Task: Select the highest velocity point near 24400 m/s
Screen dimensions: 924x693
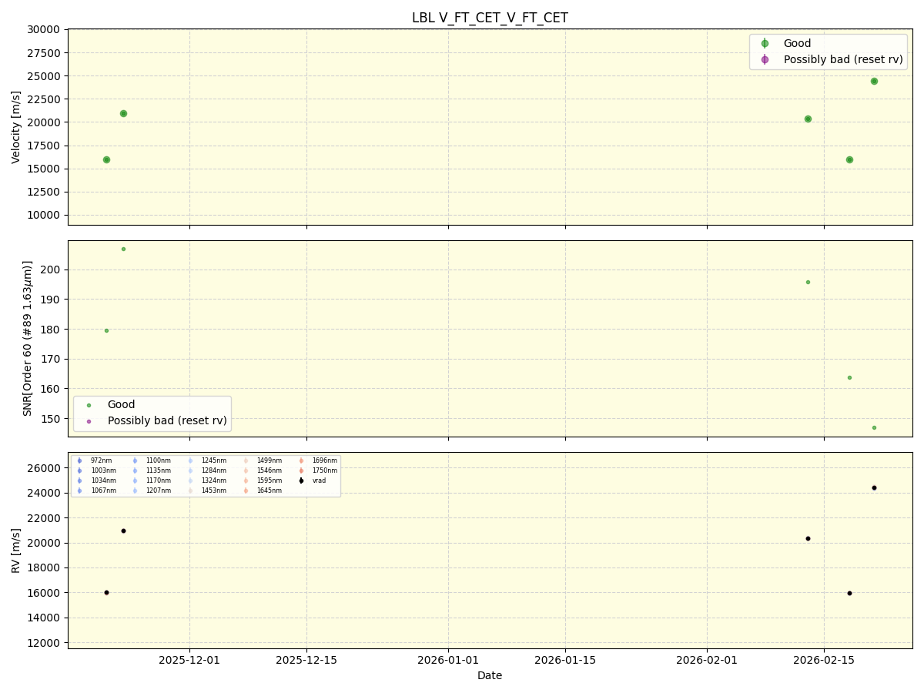Action: point(874,81)
